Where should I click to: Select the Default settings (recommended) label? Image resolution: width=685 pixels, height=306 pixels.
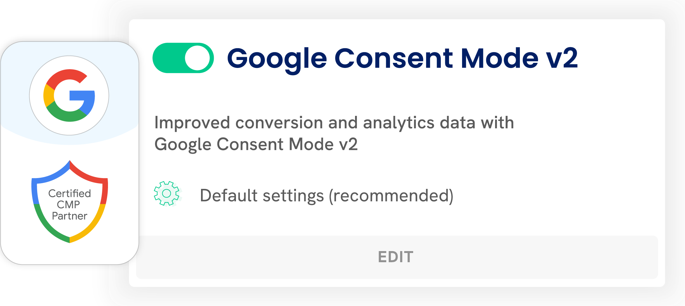pos(326,196)
